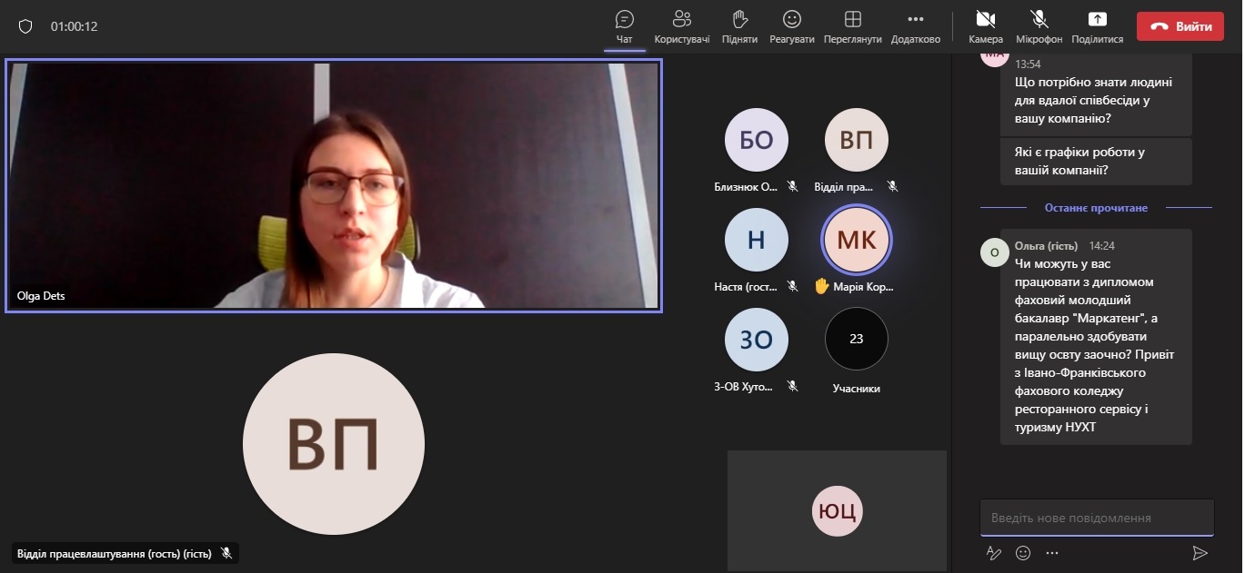Click raised hand icon near Марія Кор...
This screenshot has height=573, width=1245.
pos(821,286)
